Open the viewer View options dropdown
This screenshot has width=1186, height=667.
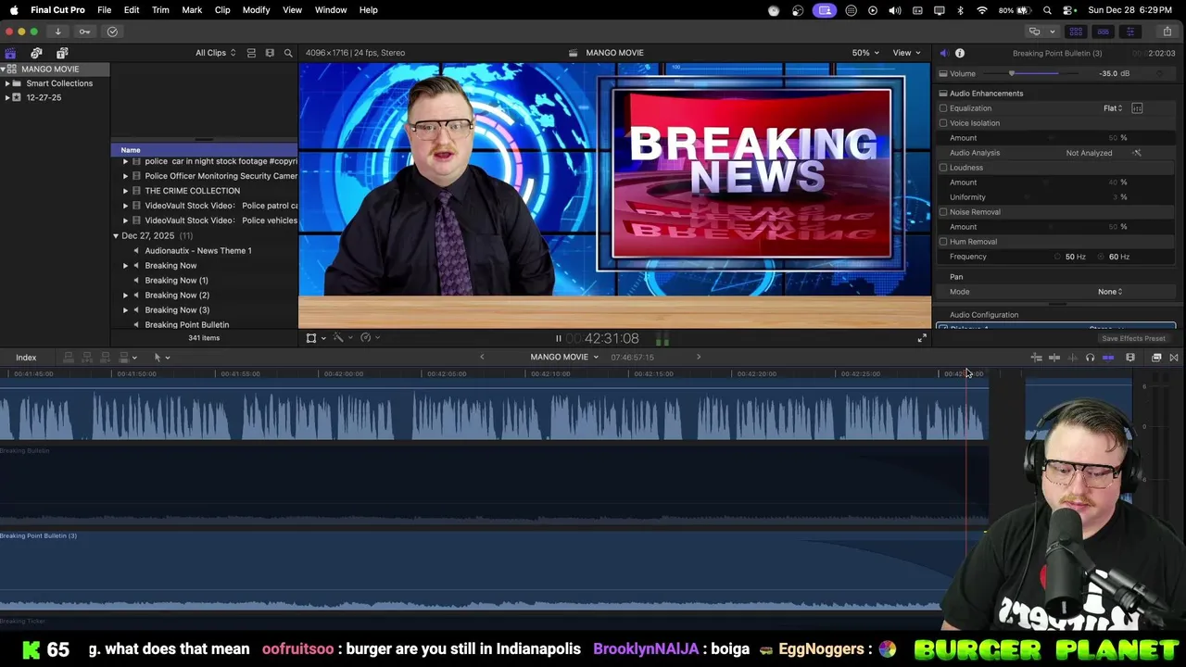point(905,53)
